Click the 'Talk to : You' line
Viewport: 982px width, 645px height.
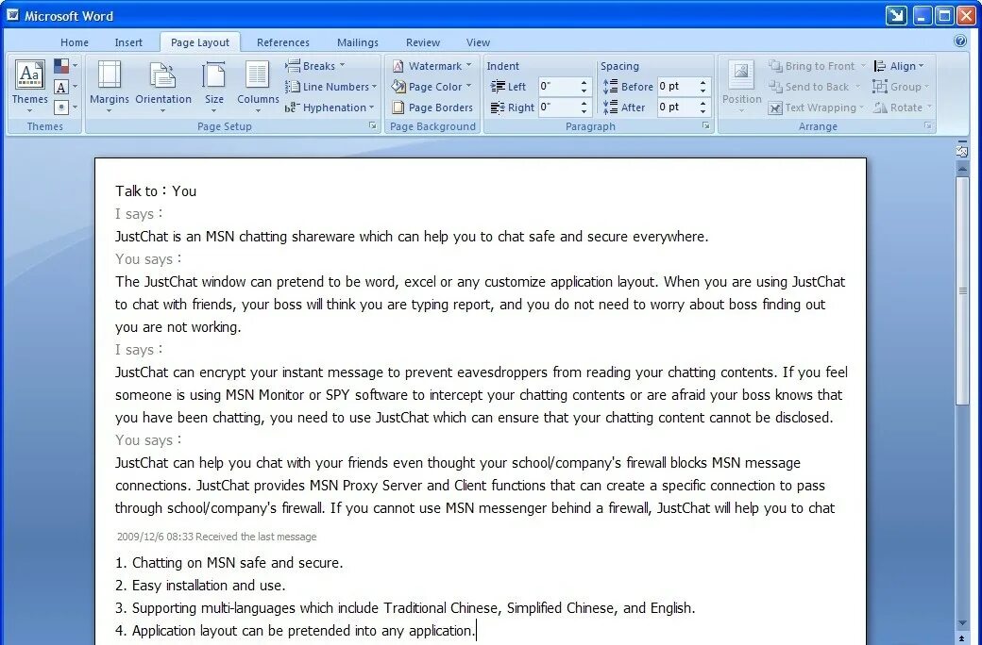[156, 191]
